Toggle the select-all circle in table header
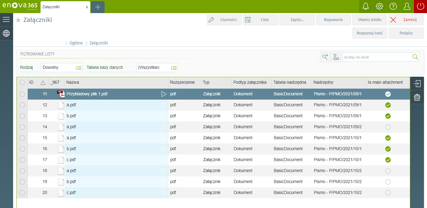Image resolution: width=427 pixels, height=208 pixels. click(x=22, y=83)
